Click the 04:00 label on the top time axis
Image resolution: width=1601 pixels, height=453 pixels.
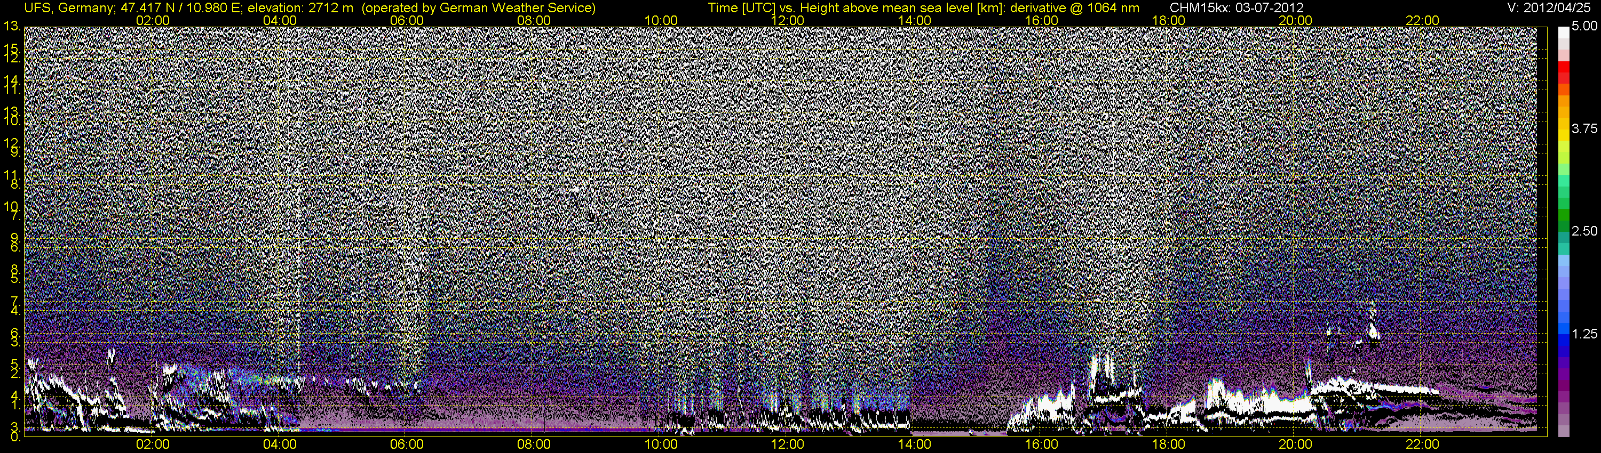tap(280, 20)
